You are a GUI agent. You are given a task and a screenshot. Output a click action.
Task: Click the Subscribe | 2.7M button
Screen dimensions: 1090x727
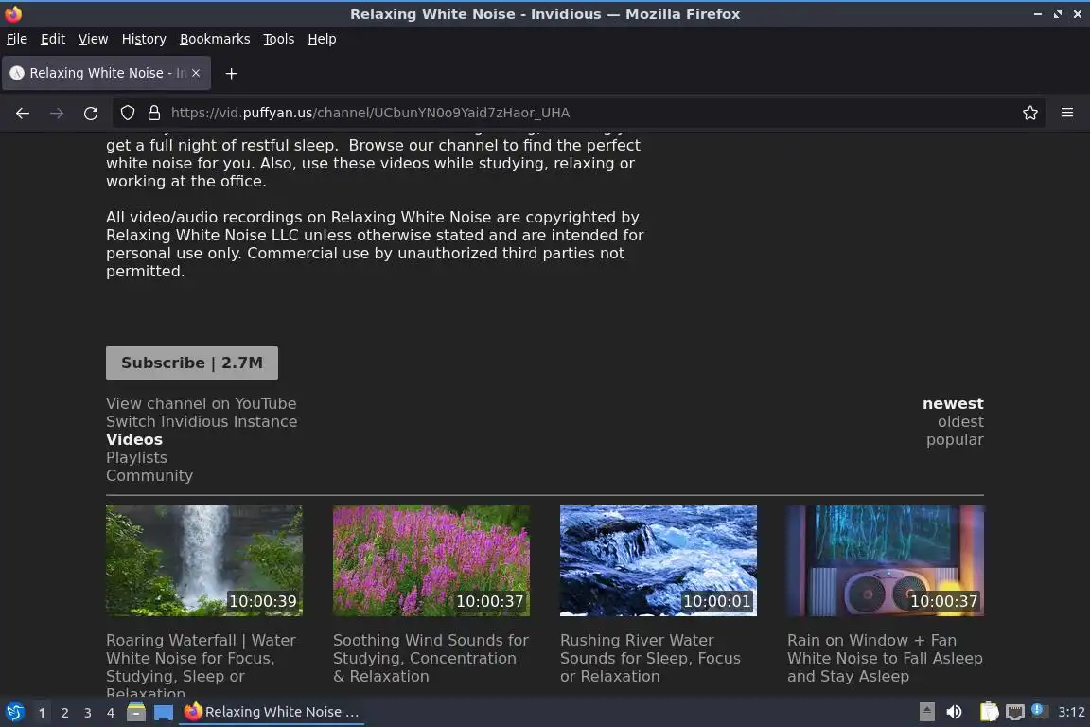click(192, 363)
